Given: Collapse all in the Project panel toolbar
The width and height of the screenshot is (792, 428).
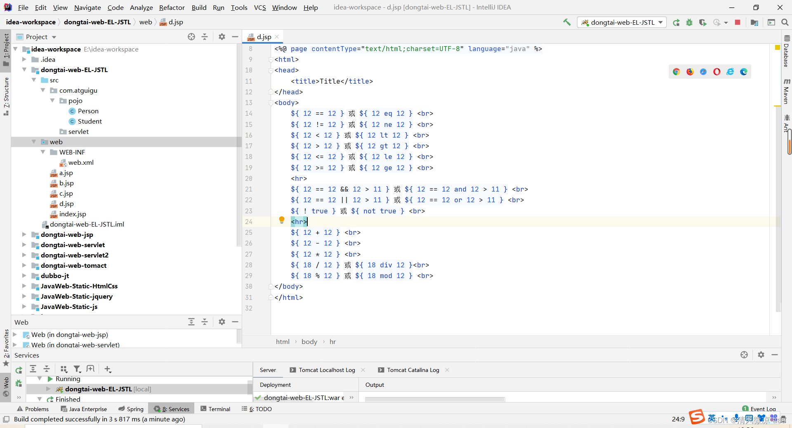Looking at the screenshot, I should pos(205,37).
